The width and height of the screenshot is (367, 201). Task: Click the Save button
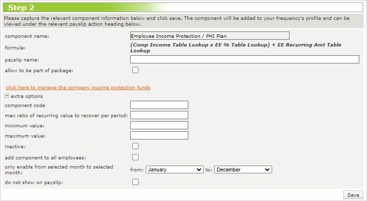coord(353,195)
